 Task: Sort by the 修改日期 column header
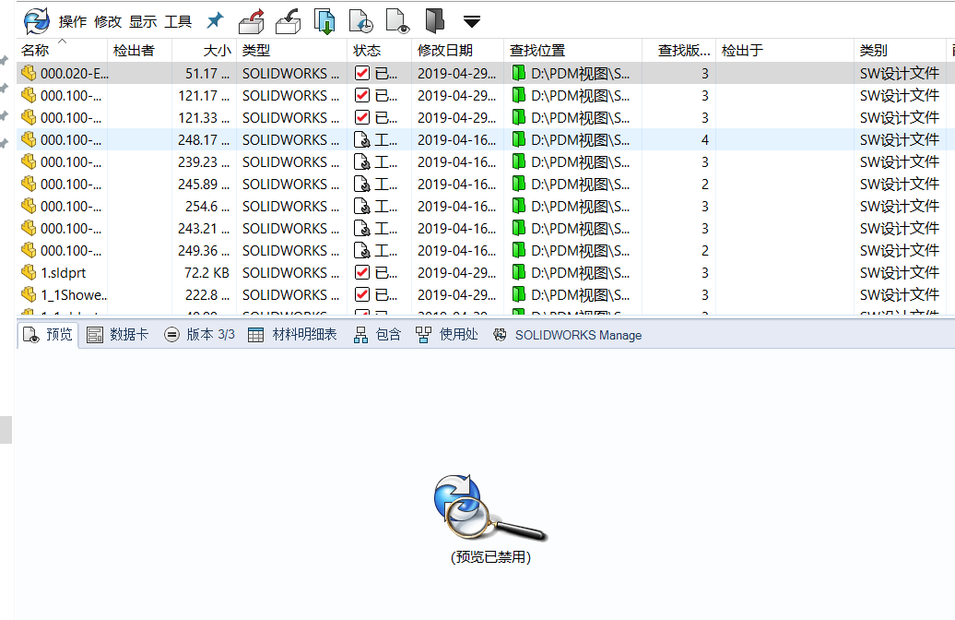(x=445, y=51)
